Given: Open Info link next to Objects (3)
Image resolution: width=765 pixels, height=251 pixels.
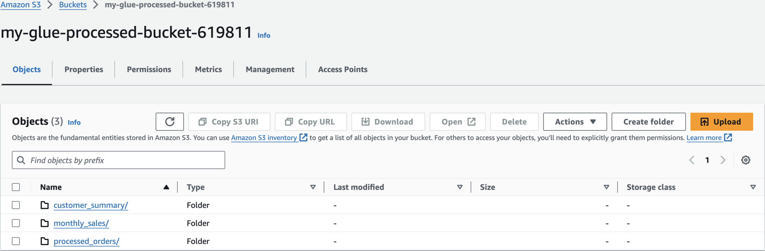Looking at the screenshot, I should click(x=74, y=122).
